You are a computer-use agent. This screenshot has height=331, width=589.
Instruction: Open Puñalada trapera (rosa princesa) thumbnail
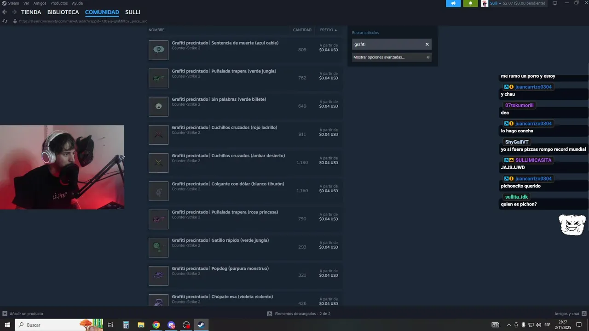158,219
